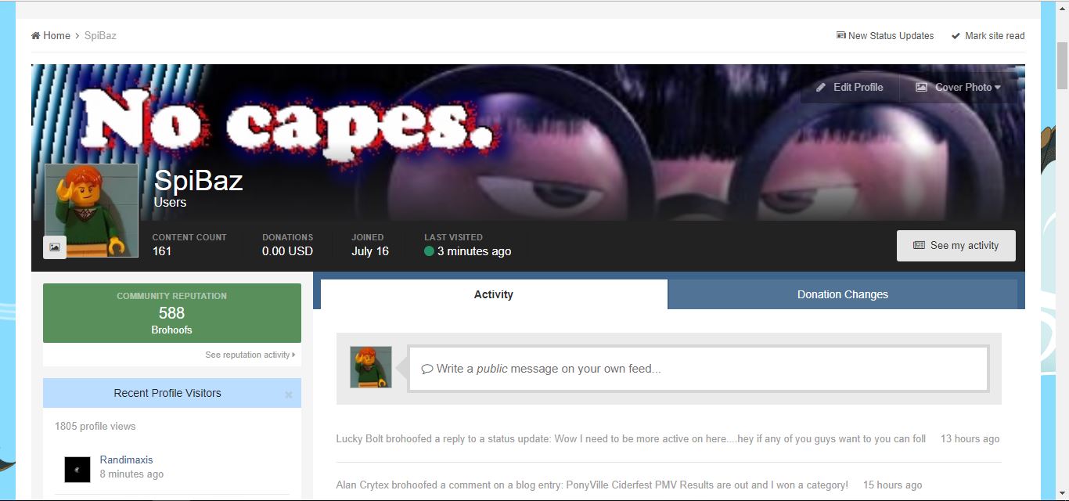1069x501 pixels.
Task: Click the green online status dot
Action: pos(429,251)
